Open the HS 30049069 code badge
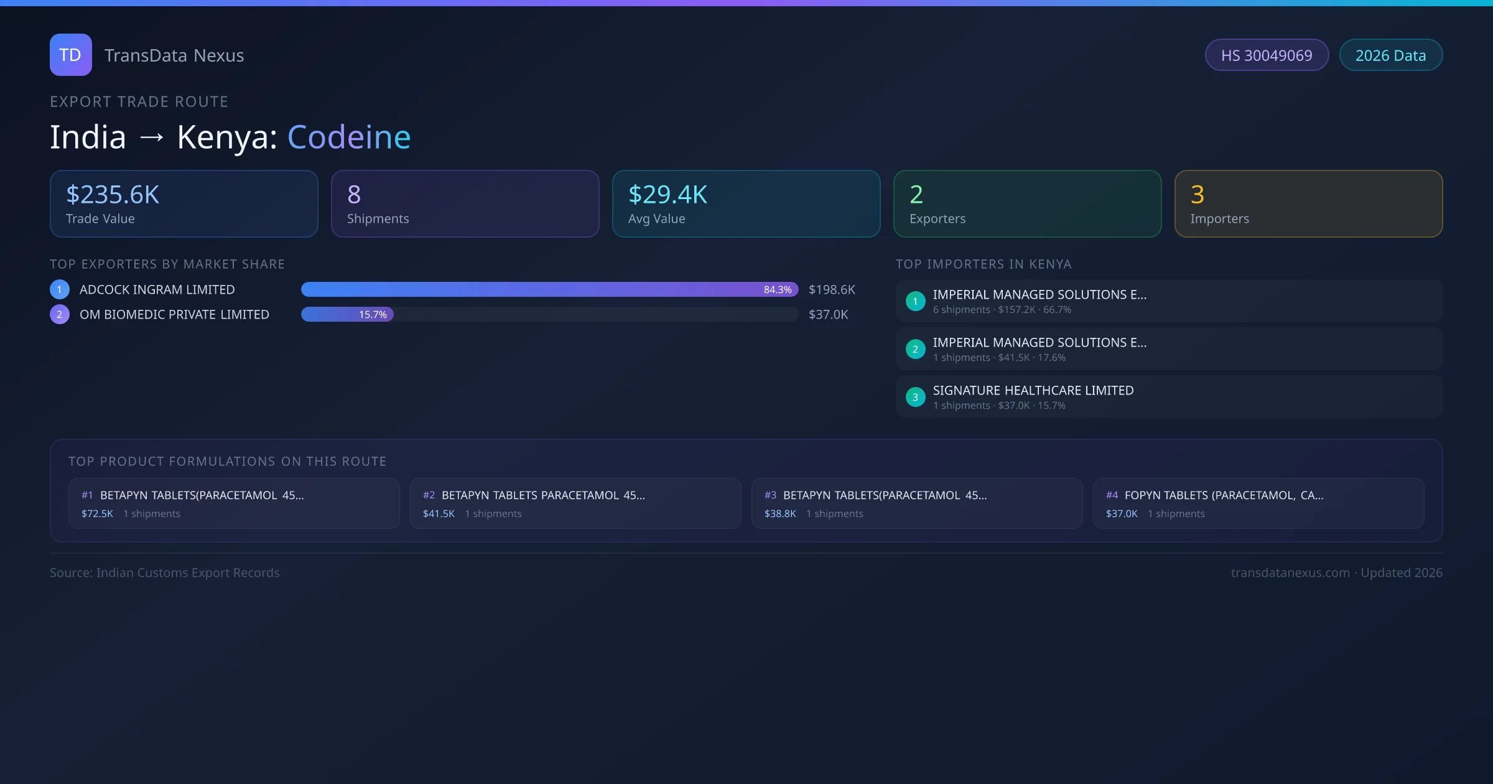 point(1267,55)
